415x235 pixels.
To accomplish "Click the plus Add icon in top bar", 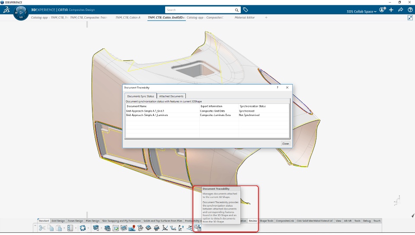I will tap(391, 10).
